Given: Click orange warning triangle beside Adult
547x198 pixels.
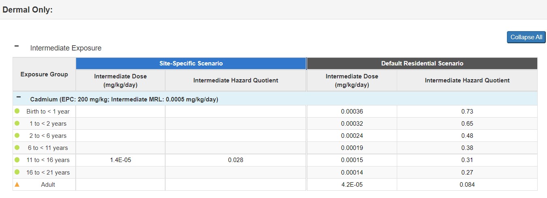Looking at the screenshot, I should click(17, 185).
